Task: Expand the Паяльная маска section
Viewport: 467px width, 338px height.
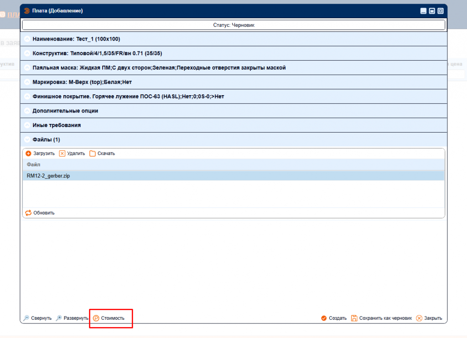Action: click(27, 68)
